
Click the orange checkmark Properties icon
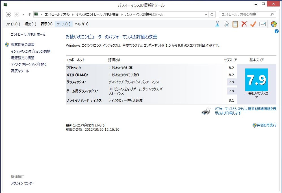pyautogui.click(x=253, y=24)
